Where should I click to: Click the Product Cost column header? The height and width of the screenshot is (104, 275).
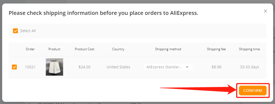click(x=85, y=49)
